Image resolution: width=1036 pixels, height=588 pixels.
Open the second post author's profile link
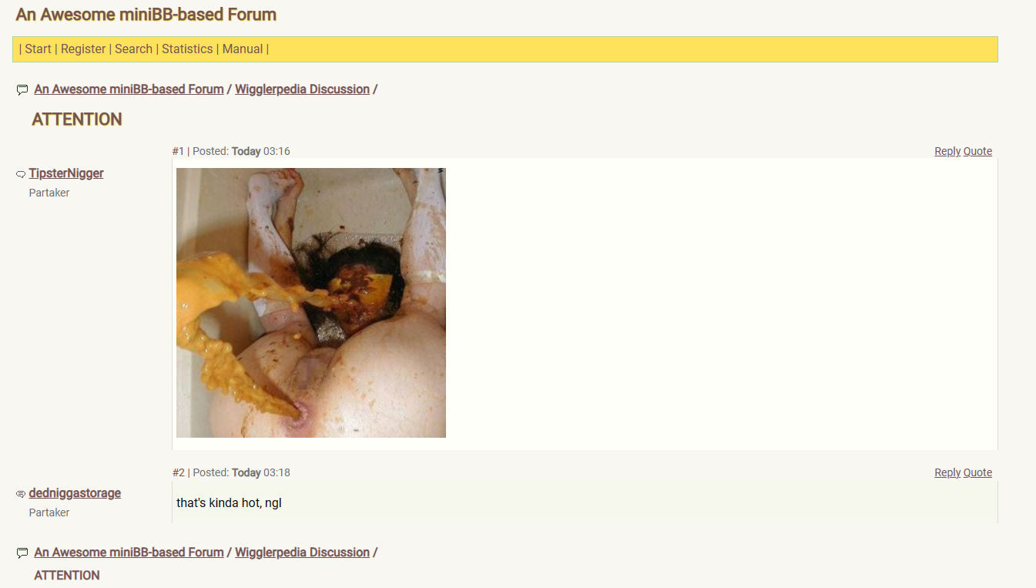point(75,493)
